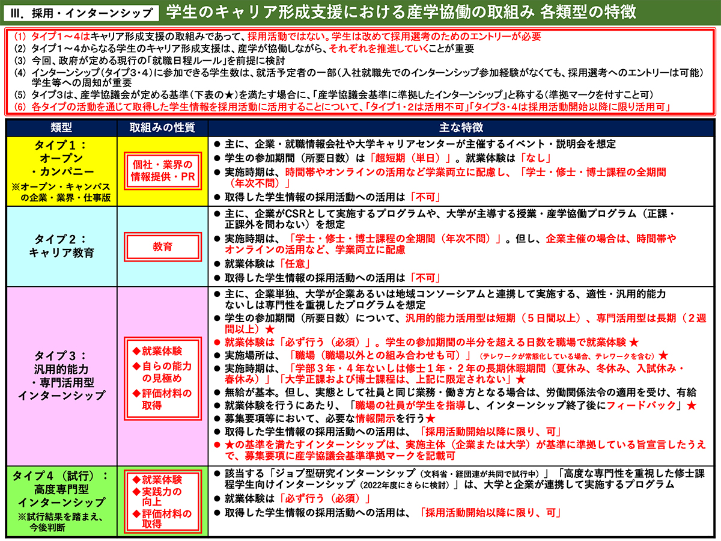Click note (1) about '採用活動ではない'
The width and height of the screenshot is (721, 541).
coord(276,35)
